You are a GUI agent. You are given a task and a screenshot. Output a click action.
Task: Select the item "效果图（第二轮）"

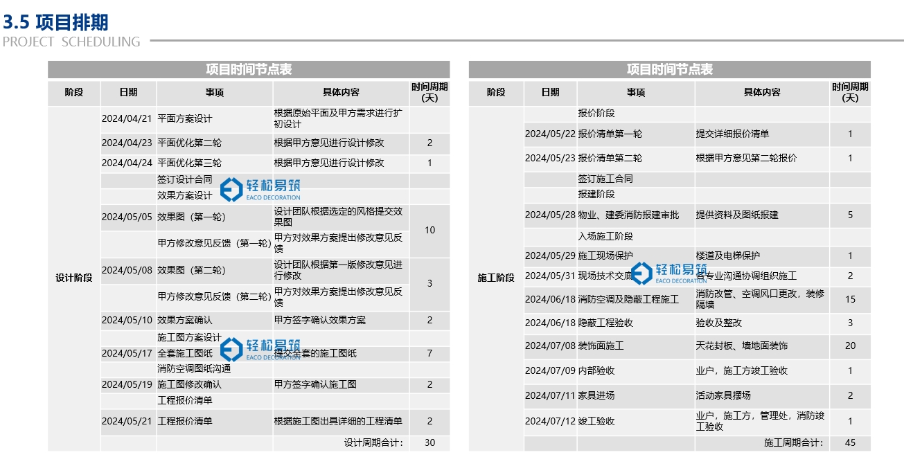(192, 271)
